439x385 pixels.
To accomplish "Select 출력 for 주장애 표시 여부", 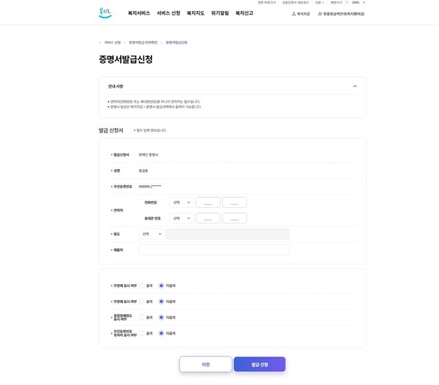I will (x=142, y=285).
